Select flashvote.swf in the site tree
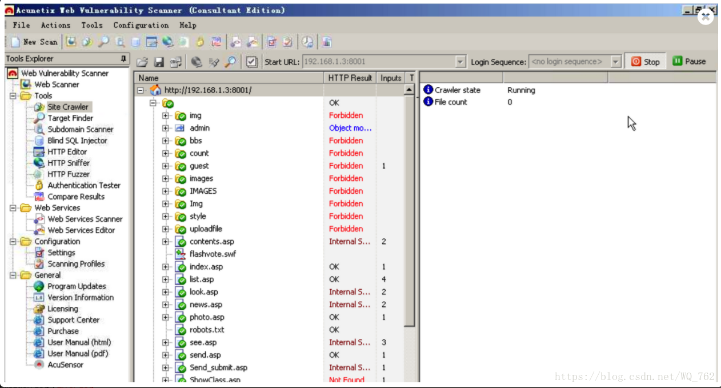 click(x=213, y=254)
